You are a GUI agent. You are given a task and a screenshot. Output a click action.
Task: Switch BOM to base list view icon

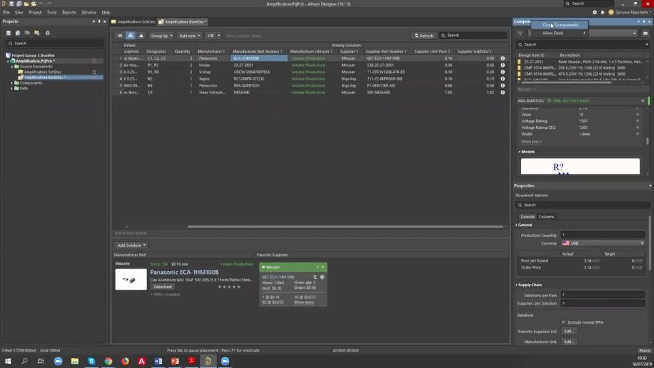pyautogui.click(x=120, y=35)
